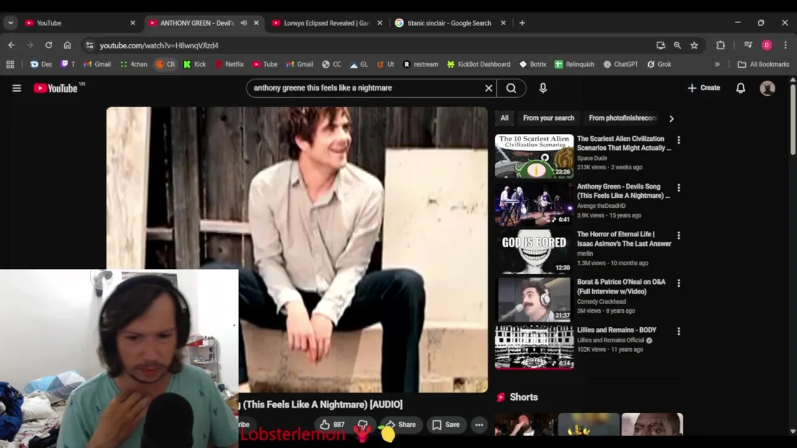The image size is (797, 448).
Task: Select the From photofinishrecords chip
Action: click(x=623, y=118)
